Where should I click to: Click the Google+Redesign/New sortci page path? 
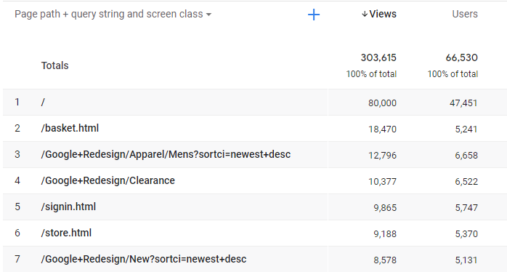coord(144,259)
